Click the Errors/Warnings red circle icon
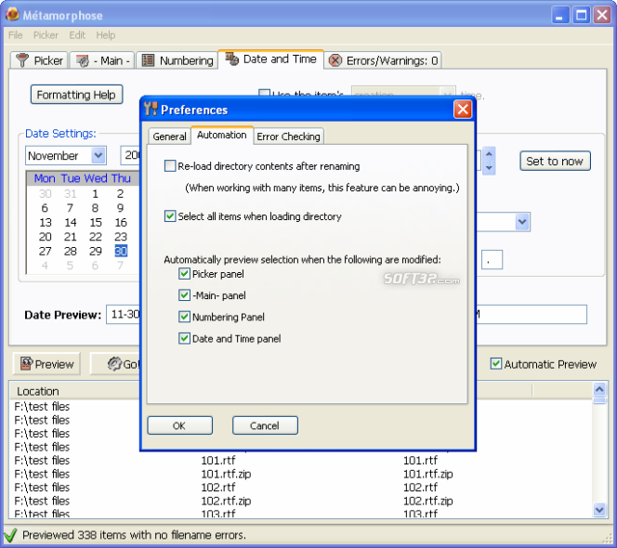617x548 pixels. pos(335,60)
